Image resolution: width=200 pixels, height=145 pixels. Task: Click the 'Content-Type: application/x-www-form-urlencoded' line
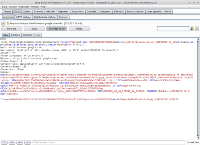pyautogui.click(x=42, y=64)
